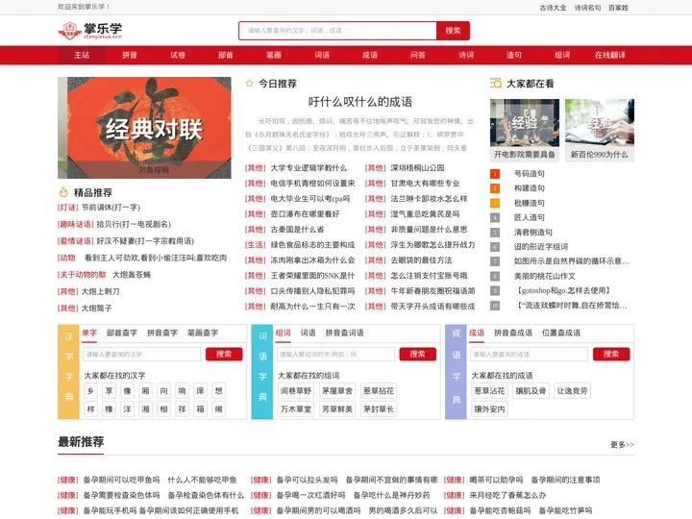692x519 pixels.
Task: Click the star icon beside 今日推荐
Action: click(249, 84)
